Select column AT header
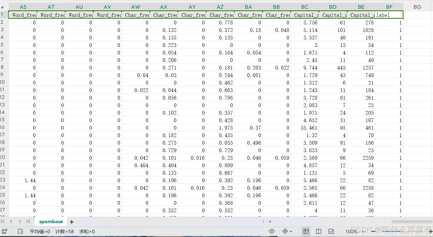Screen dimensions: 433x237 tap(51, 7)
